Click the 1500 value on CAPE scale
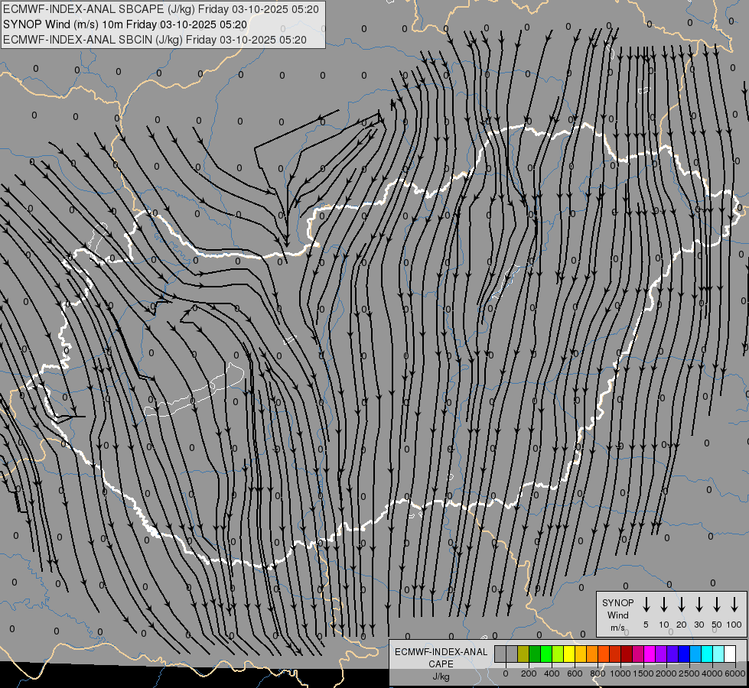 click(x=643, y=673)
